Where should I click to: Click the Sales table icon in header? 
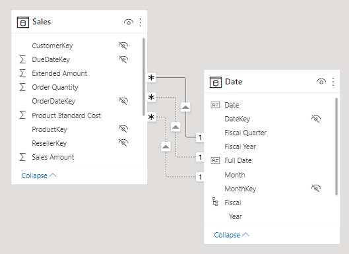[x=23, y=22]
